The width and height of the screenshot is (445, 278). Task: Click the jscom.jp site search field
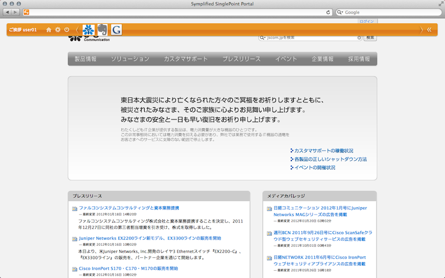(x=310, y=38)
